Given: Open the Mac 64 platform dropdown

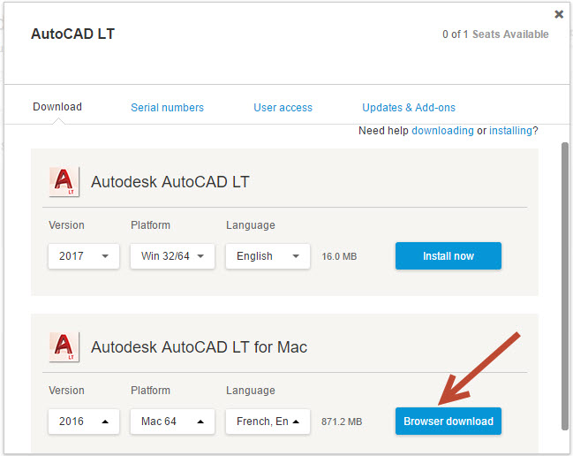Looking at the screenshot, I should (x=172, y=422).
